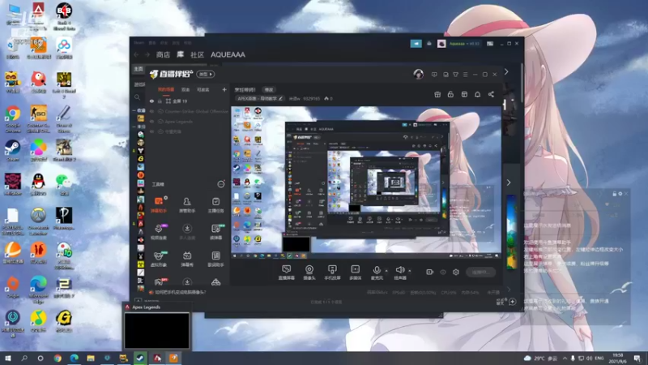
Task: Add screen capture source 直播屏幕
Action: click(287, 273)
